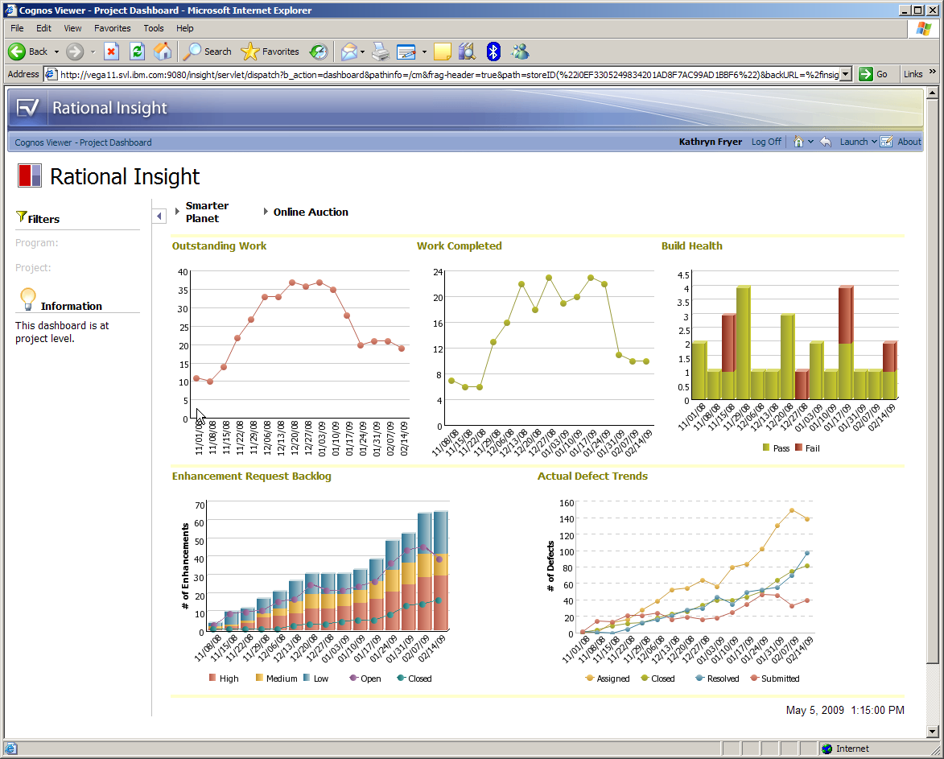This screenshot has width=944, height=759.
Task: Open the IE Search toolbar button
Action: (207, 52)
